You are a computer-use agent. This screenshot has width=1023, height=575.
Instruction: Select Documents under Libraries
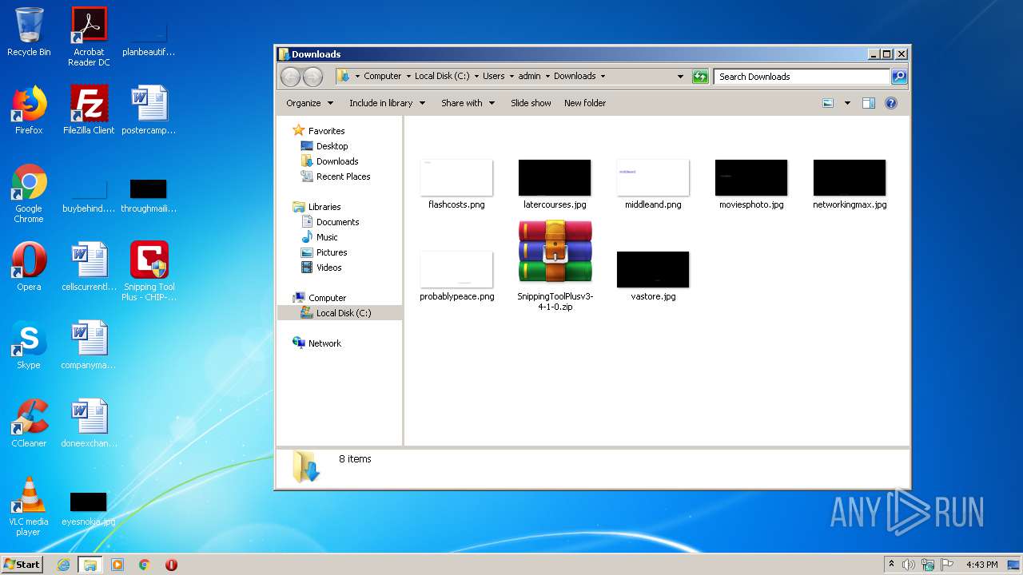(337, 222)
